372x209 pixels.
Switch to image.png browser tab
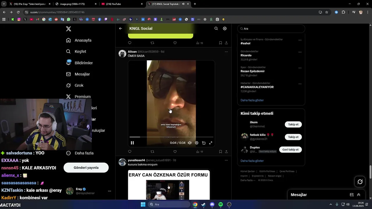click(x=76, y=4)
